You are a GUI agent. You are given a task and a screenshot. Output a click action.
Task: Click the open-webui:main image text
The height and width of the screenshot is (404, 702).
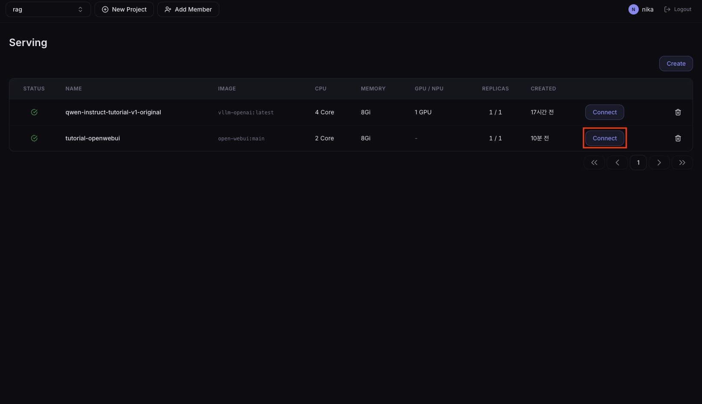coord(241,139)
